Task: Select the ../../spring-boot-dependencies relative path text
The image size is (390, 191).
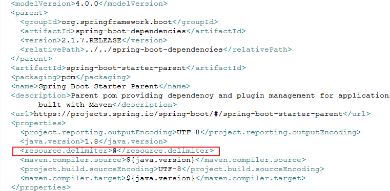Action: click(154, 50)
